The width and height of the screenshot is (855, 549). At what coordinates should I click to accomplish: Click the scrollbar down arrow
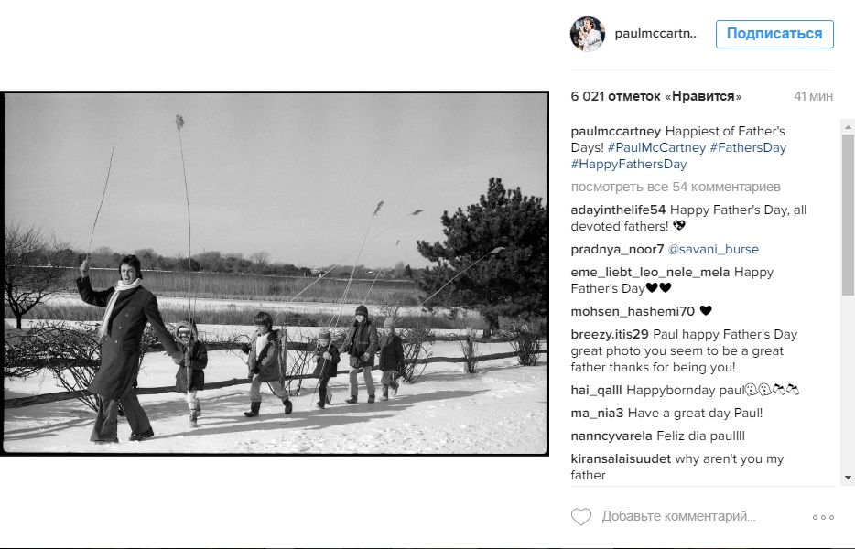848,478
